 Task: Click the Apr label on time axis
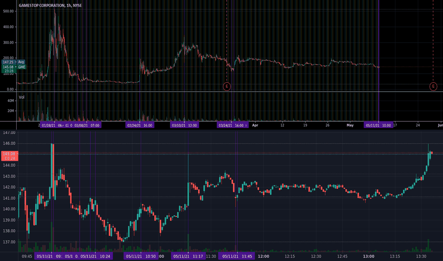(255, 125)
